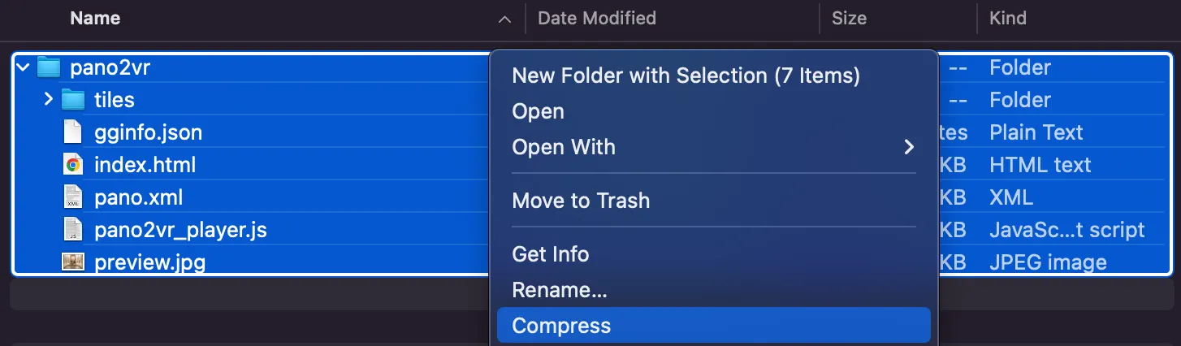The height and width of the screenshot is (346, 1181).
Task: Click the preview.jpg thumbnail icon
Action: pos(73,262)
